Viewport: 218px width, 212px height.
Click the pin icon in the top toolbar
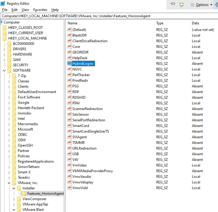pyautogui.click(x=172, y=4)
